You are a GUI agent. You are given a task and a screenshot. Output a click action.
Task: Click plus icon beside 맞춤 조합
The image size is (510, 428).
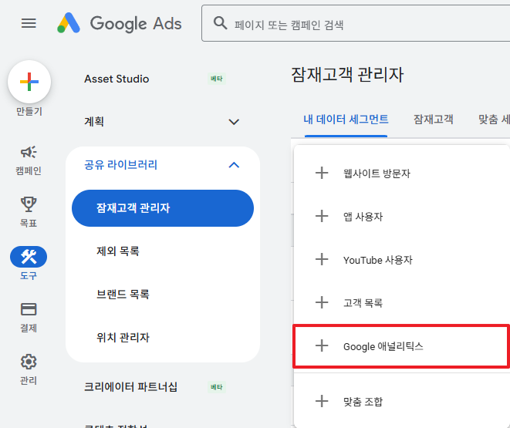tap(322, 401)
